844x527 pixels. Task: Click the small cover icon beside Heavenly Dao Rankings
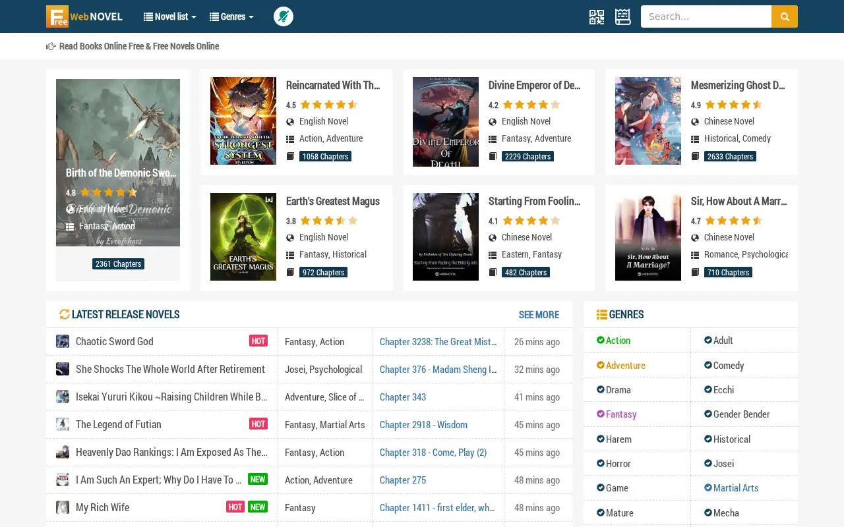pyautogui.click(x=63, y=452)
